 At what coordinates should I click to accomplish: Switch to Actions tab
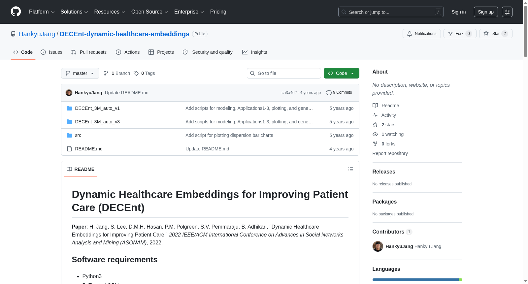(x=128, y=52)
